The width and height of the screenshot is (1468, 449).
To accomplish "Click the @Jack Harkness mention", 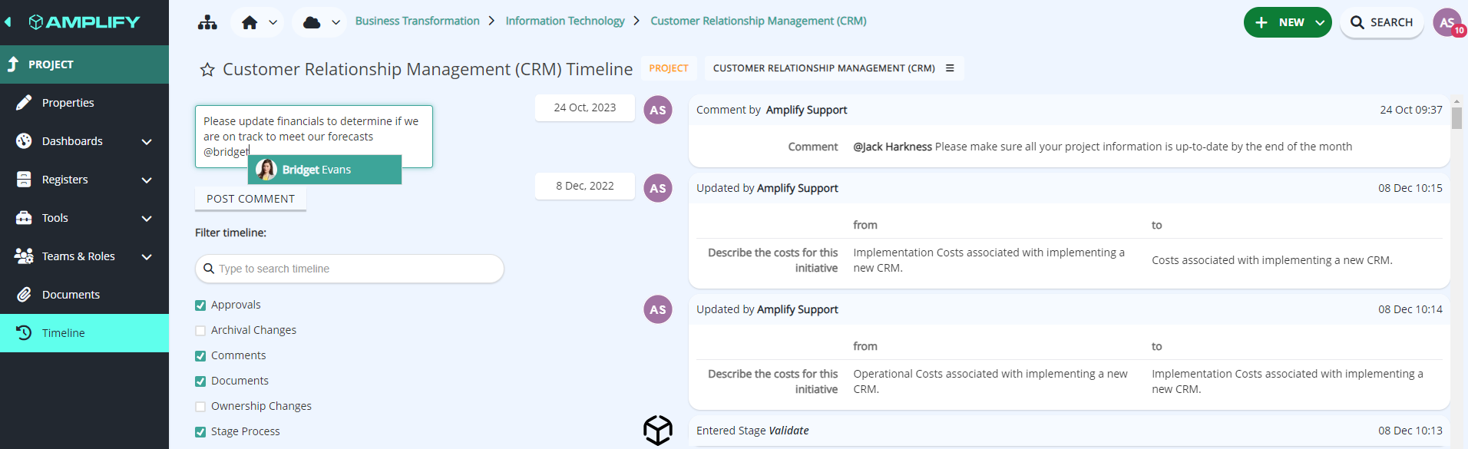I will [x=893, y=147].
